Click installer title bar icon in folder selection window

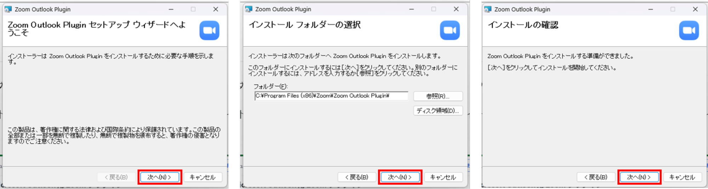coord(249,9)
